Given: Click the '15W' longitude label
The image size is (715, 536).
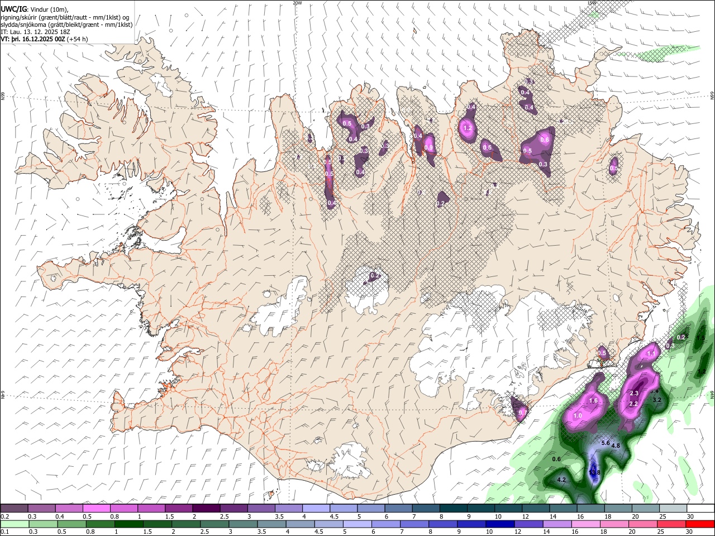Looking at the screenshot, I should coord(592,3).
